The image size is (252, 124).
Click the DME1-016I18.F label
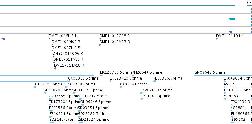63,36
